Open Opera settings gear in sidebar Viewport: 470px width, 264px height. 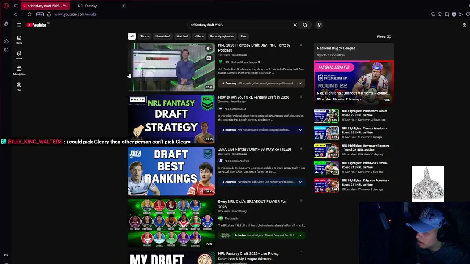click(6, 50)
